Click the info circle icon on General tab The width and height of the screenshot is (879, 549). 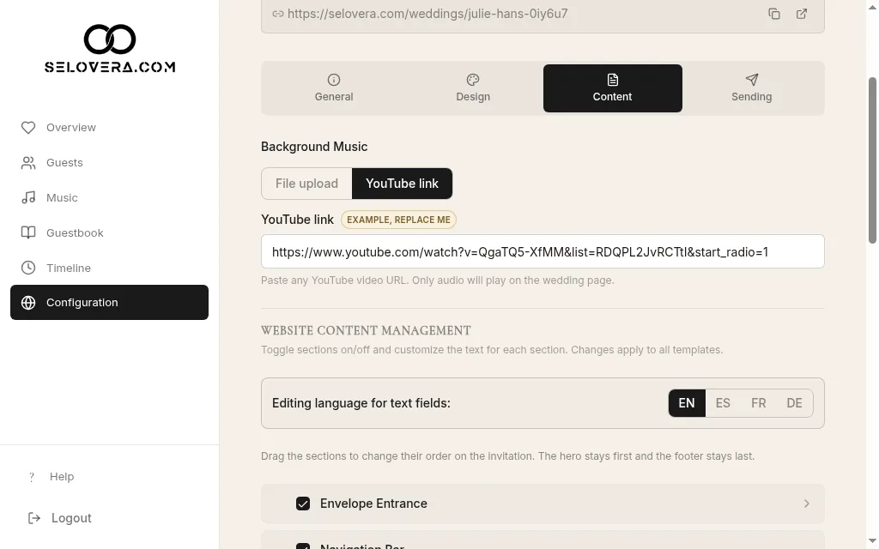pyautogui.click(x=334, y=80)
